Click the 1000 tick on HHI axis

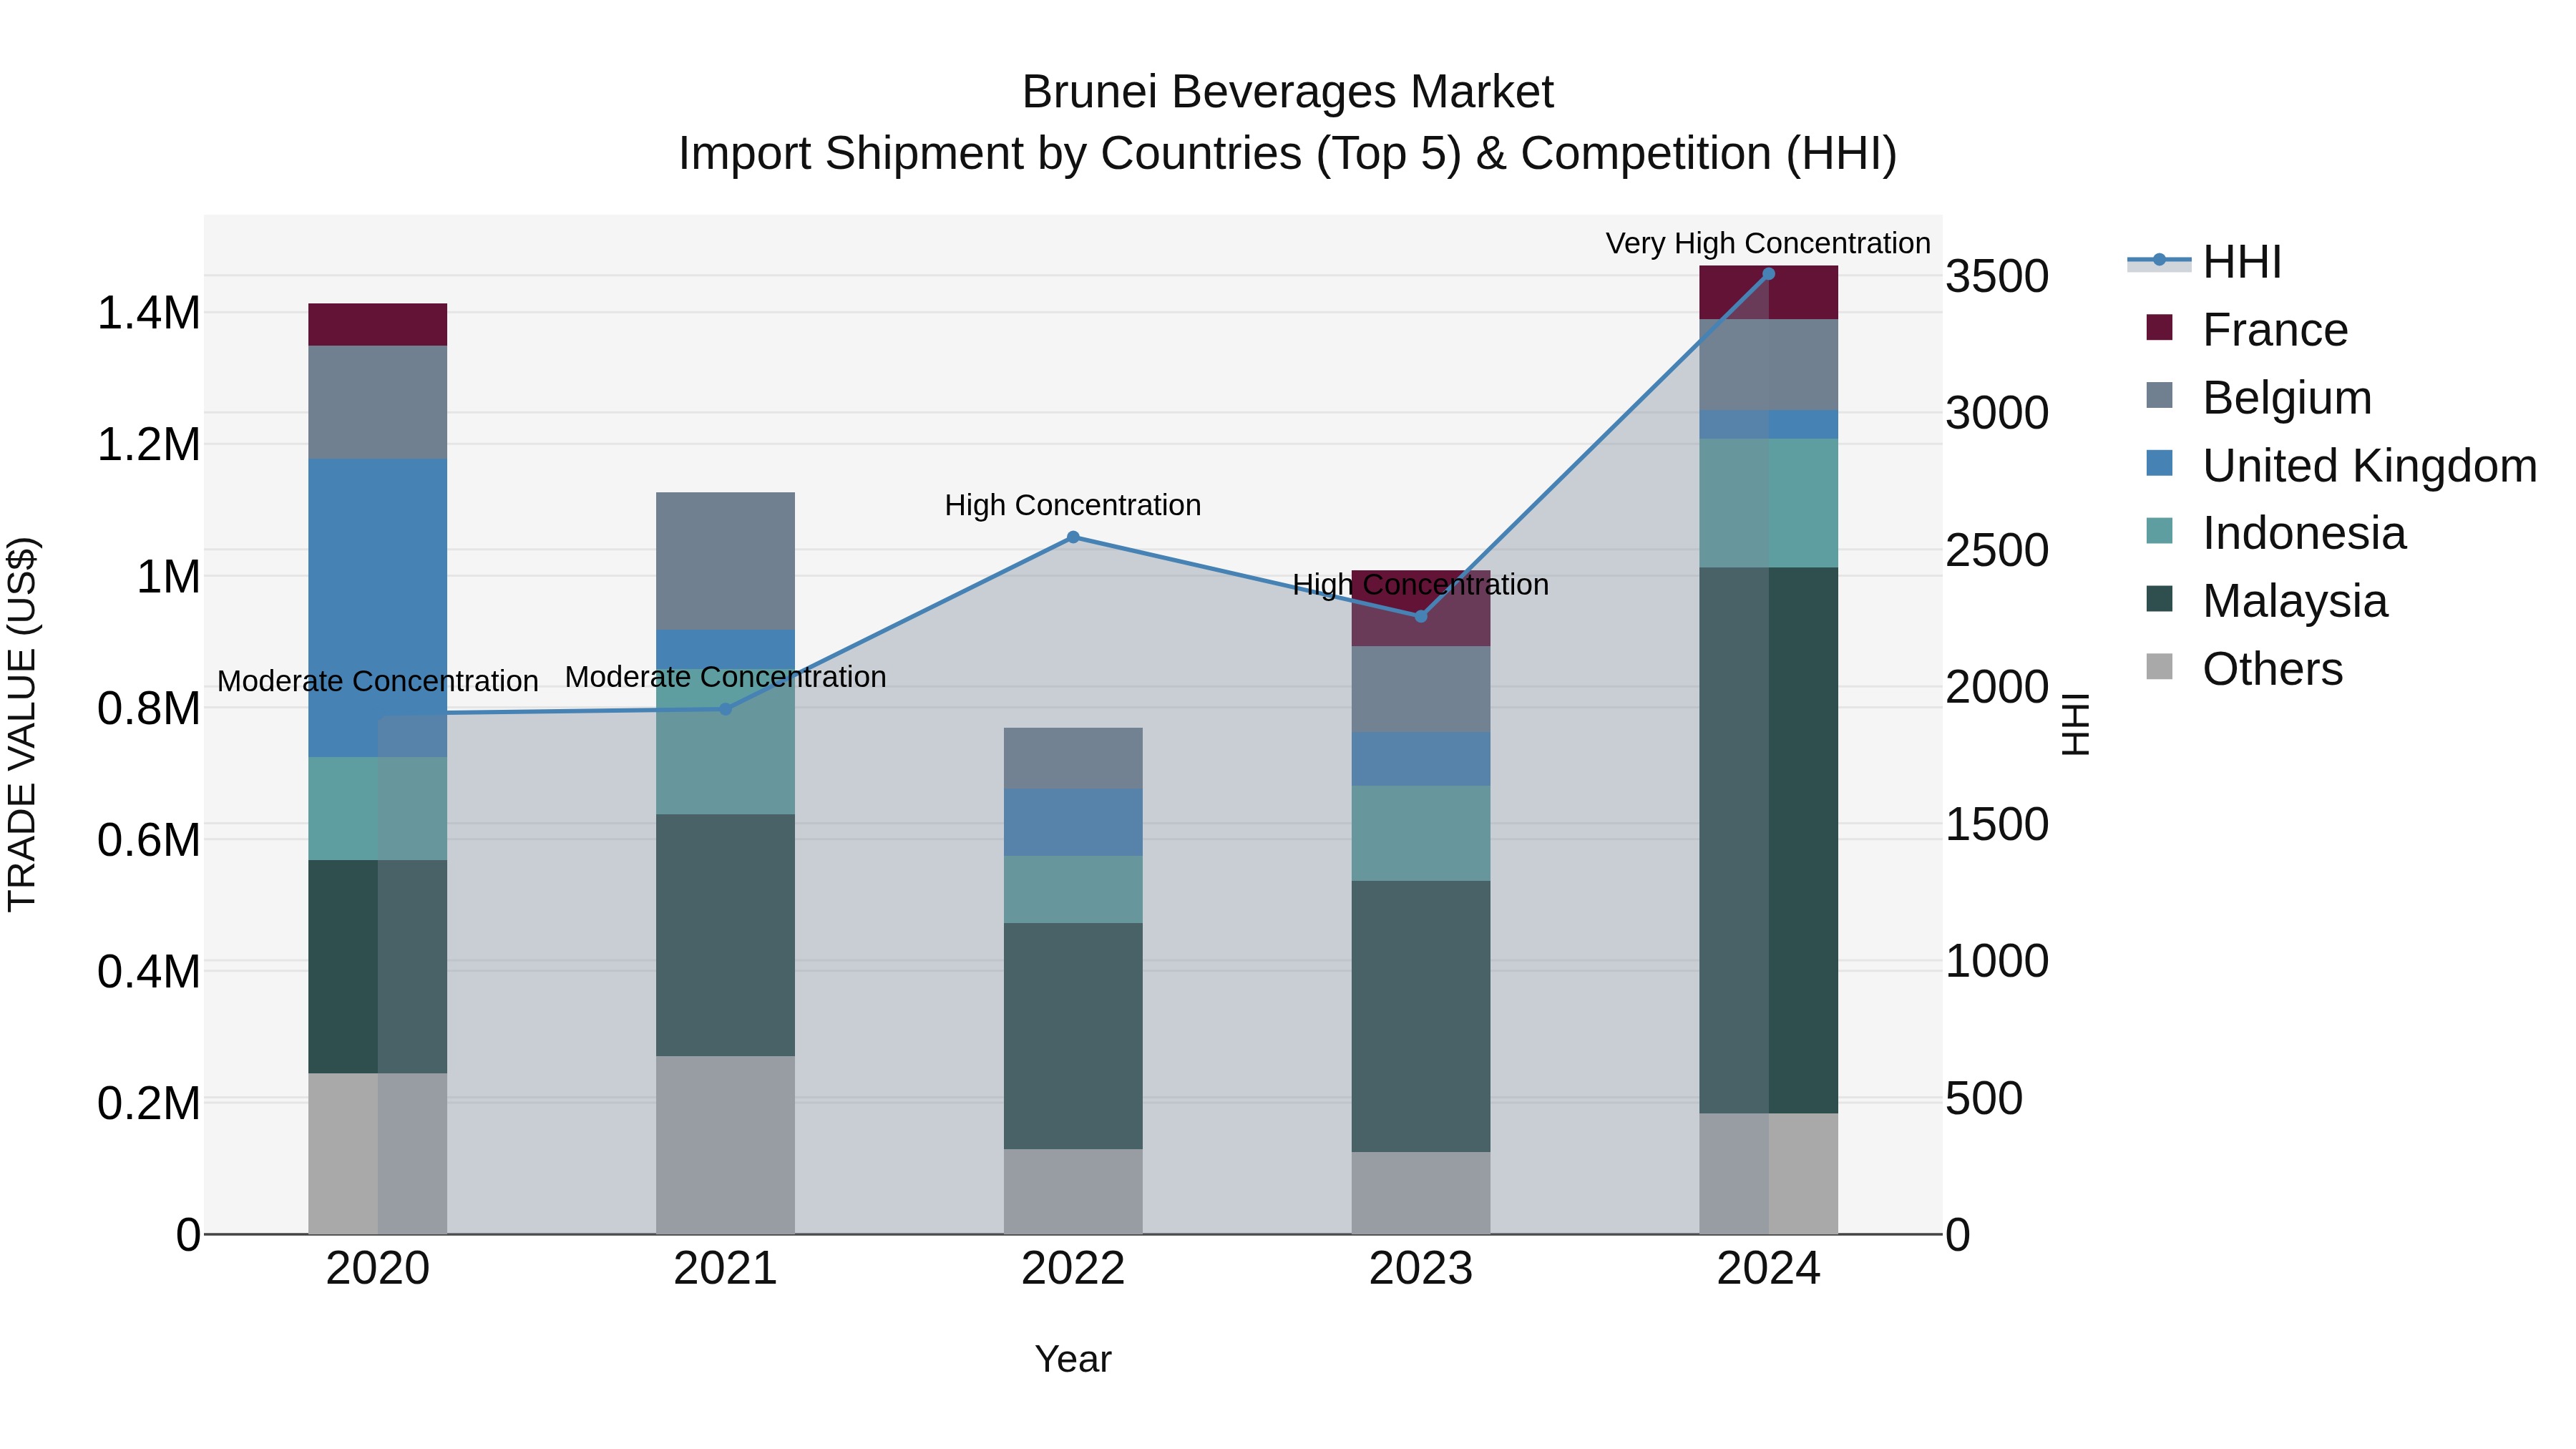(1997, 962)
